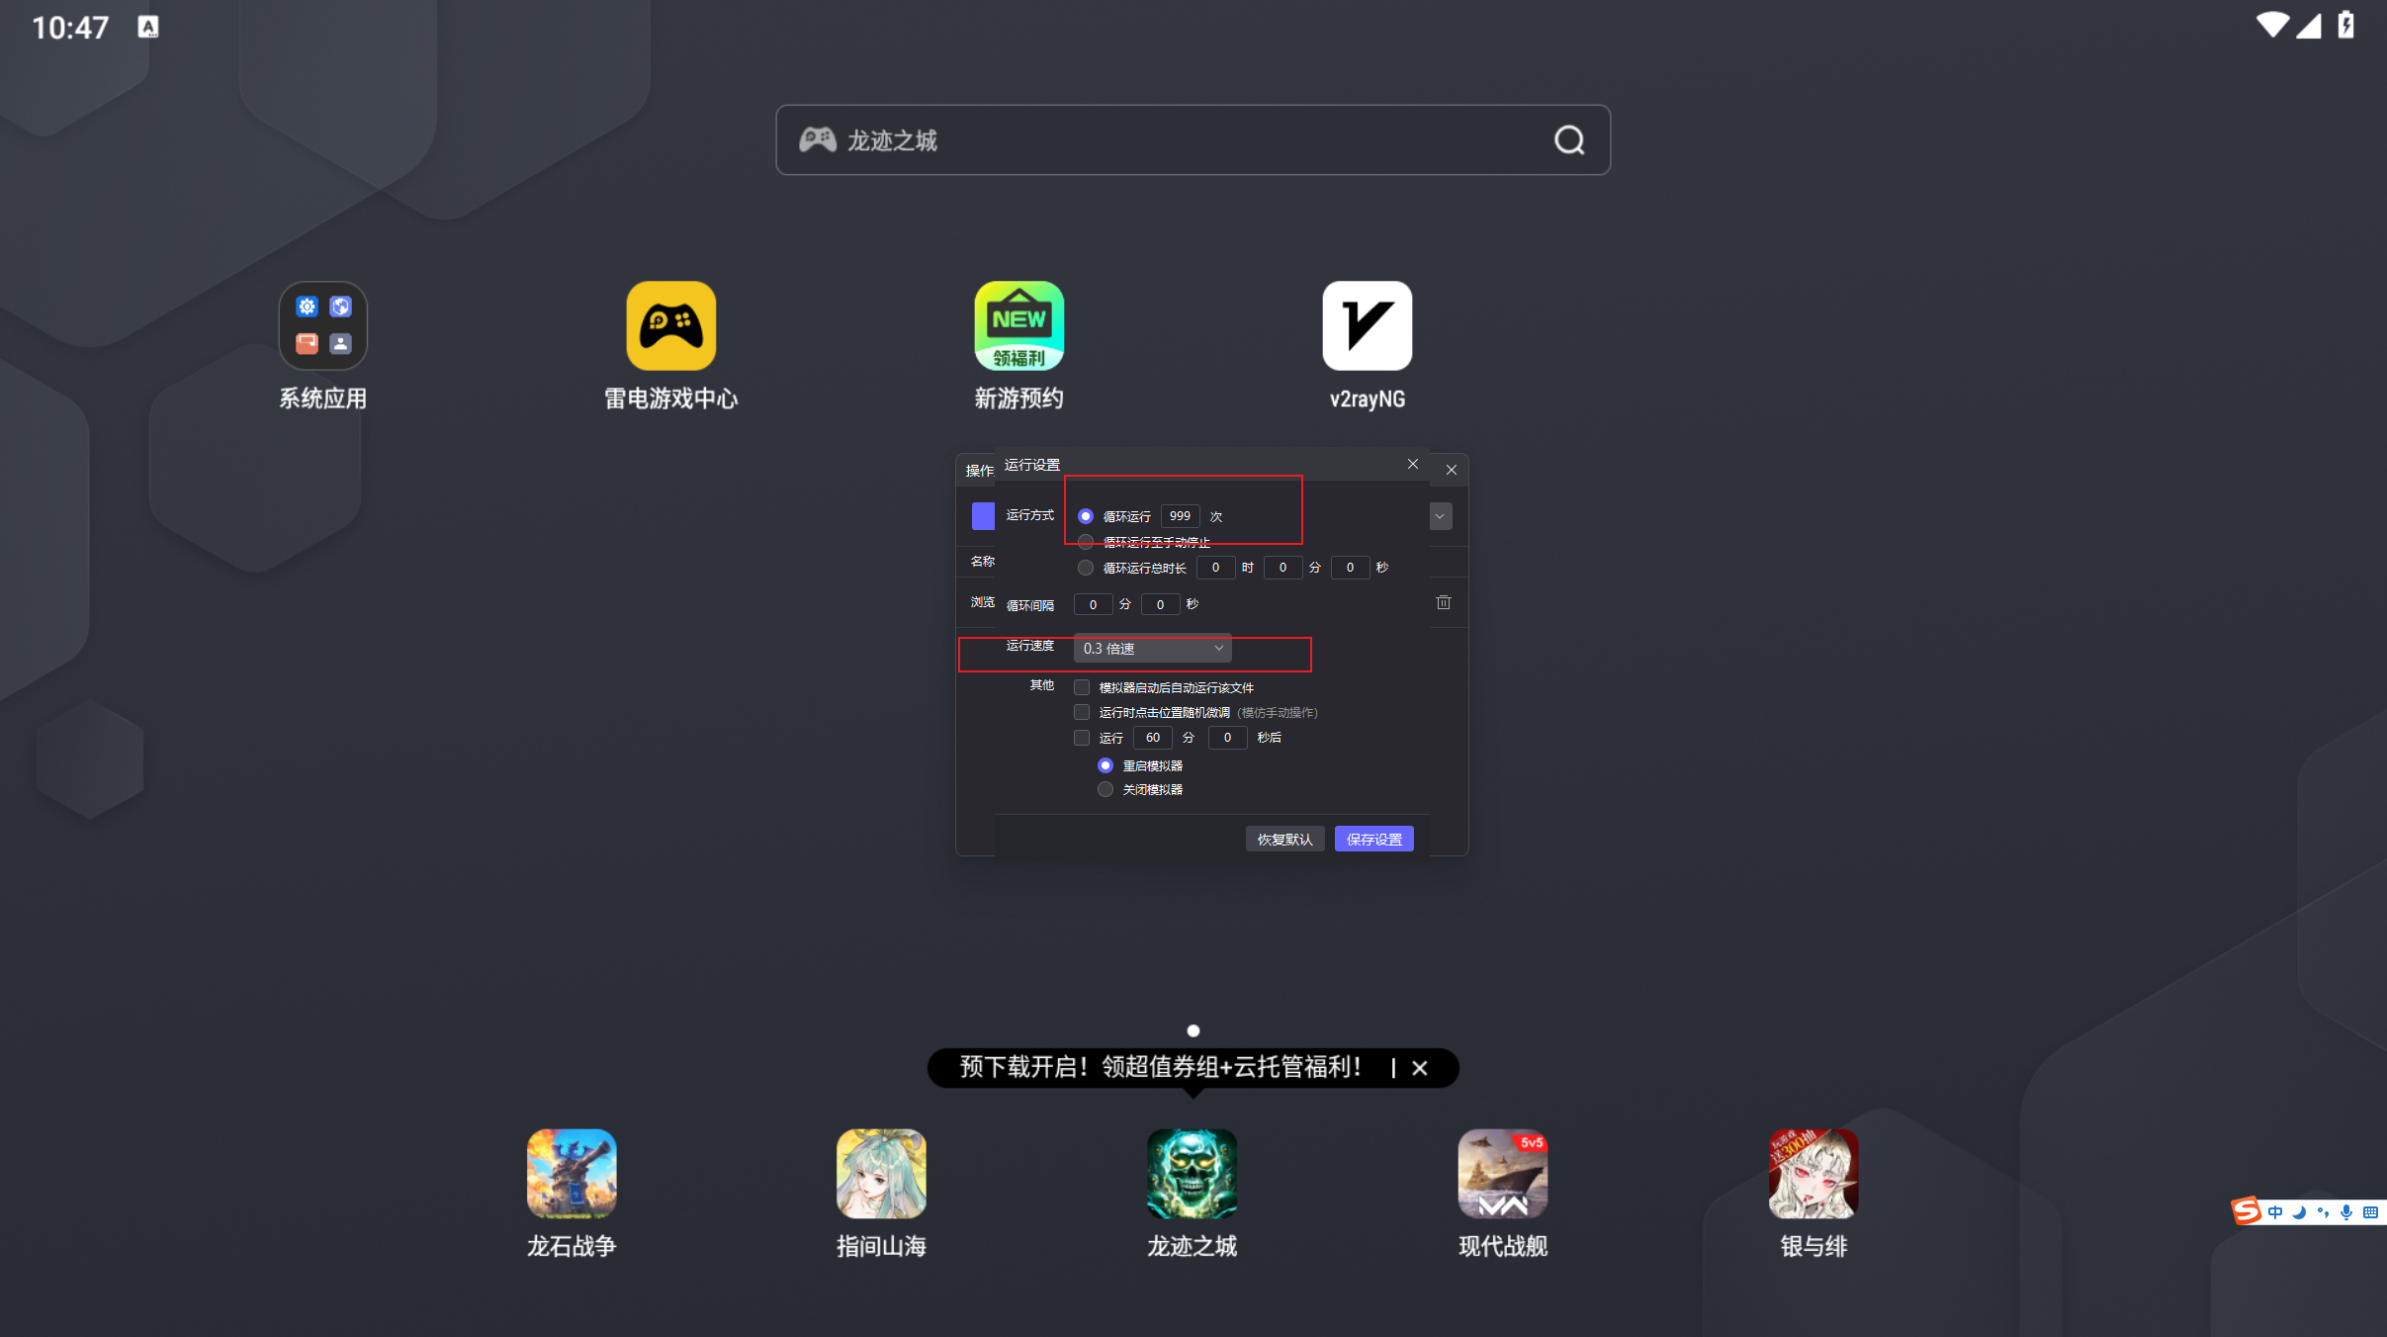Screen dimensions: 2387x1337
Task: Open the 龙石战争 game icon
Action: [572, 1174]
